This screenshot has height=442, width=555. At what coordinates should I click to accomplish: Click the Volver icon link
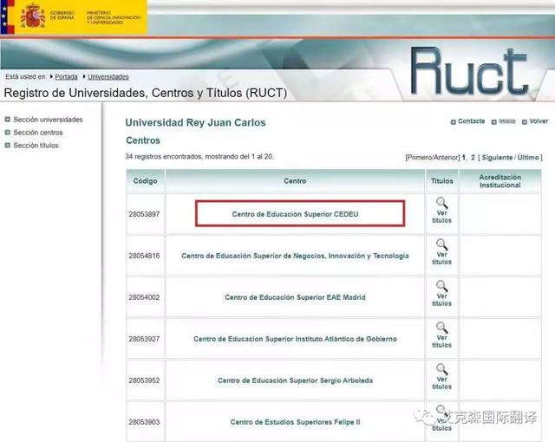tap(535, 121)
